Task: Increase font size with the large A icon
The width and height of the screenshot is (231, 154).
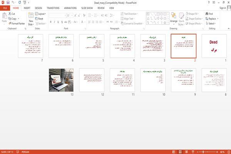Action: coord(75,15)
